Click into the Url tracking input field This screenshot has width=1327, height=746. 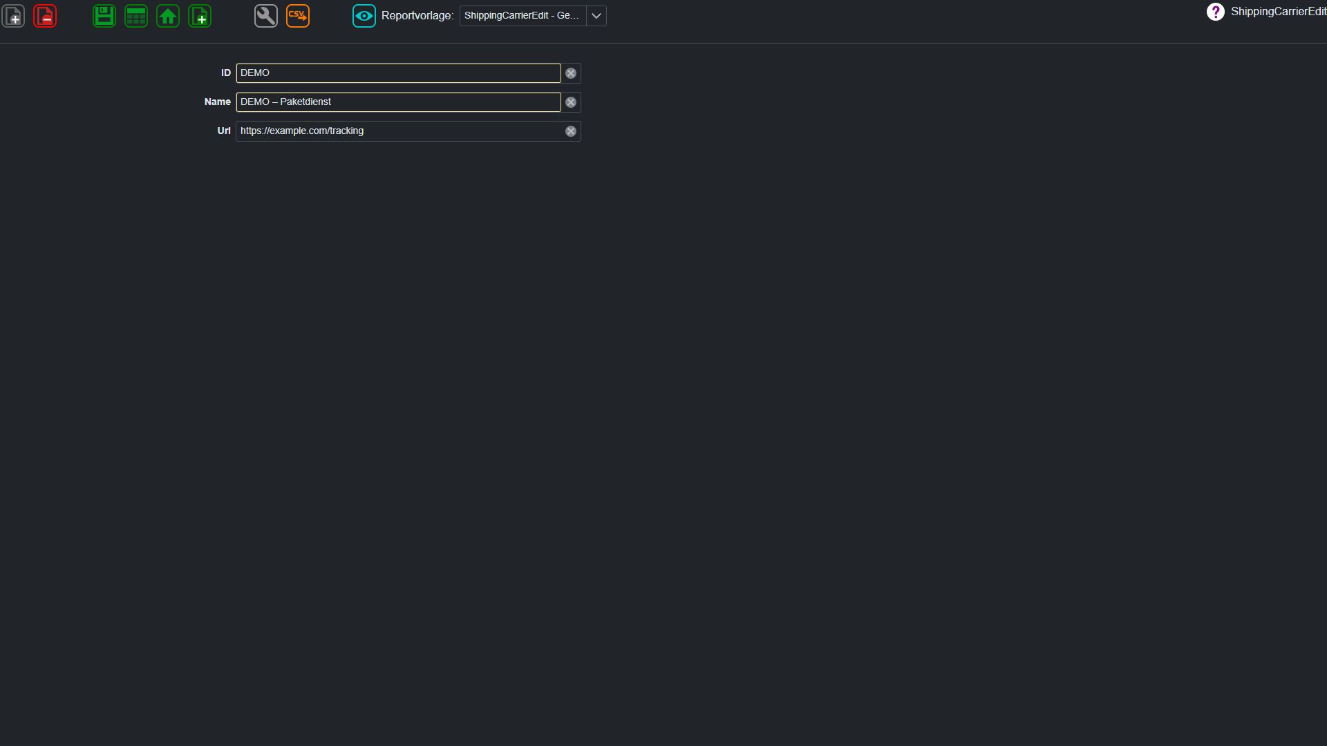pyautogui.click(x=399, y=131)
